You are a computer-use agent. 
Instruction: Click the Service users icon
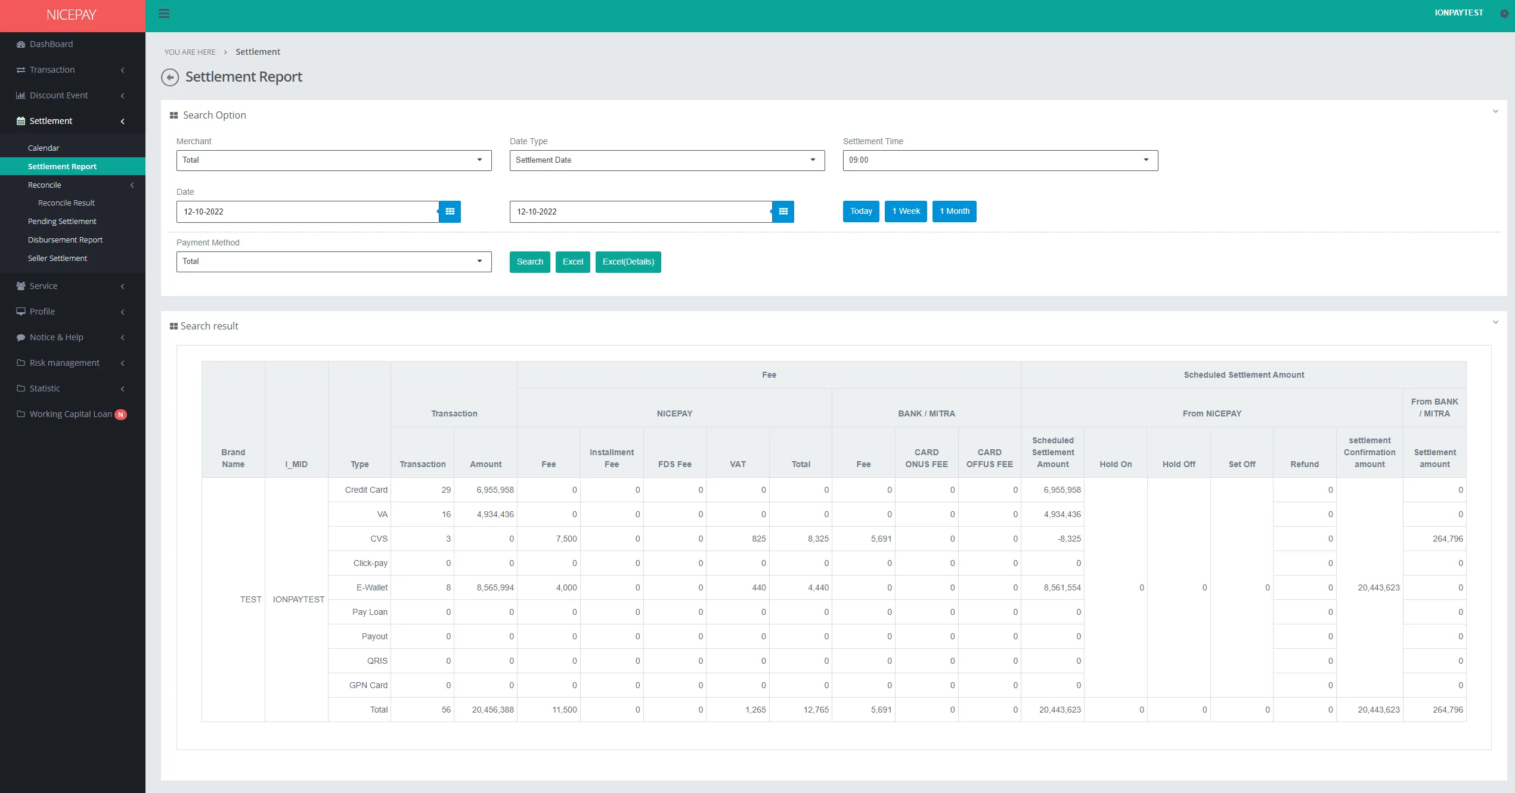pos(21,286)
